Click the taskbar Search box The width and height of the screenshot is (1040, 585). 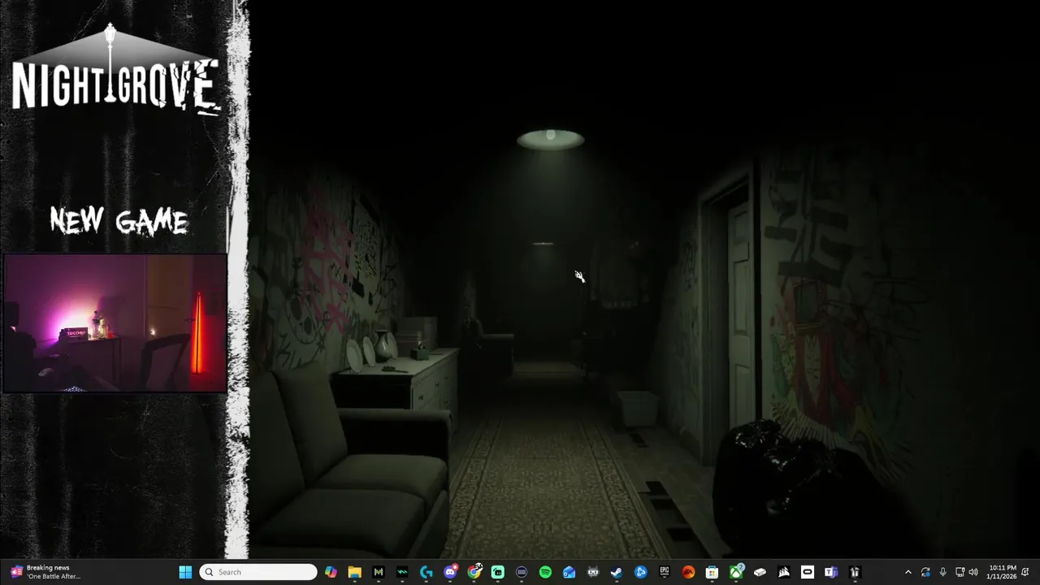coord(258,572)
